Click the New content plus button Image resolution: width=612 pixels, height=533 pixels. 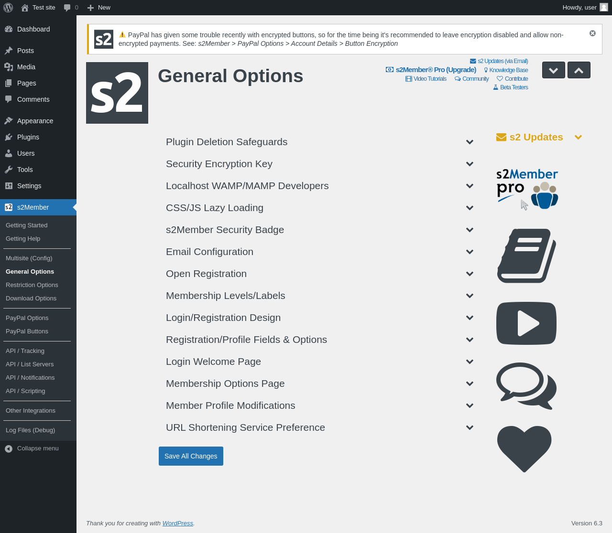point(98,8)
